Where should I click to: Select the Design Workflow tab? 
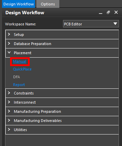pyautogui.click(x=19, y=4)
